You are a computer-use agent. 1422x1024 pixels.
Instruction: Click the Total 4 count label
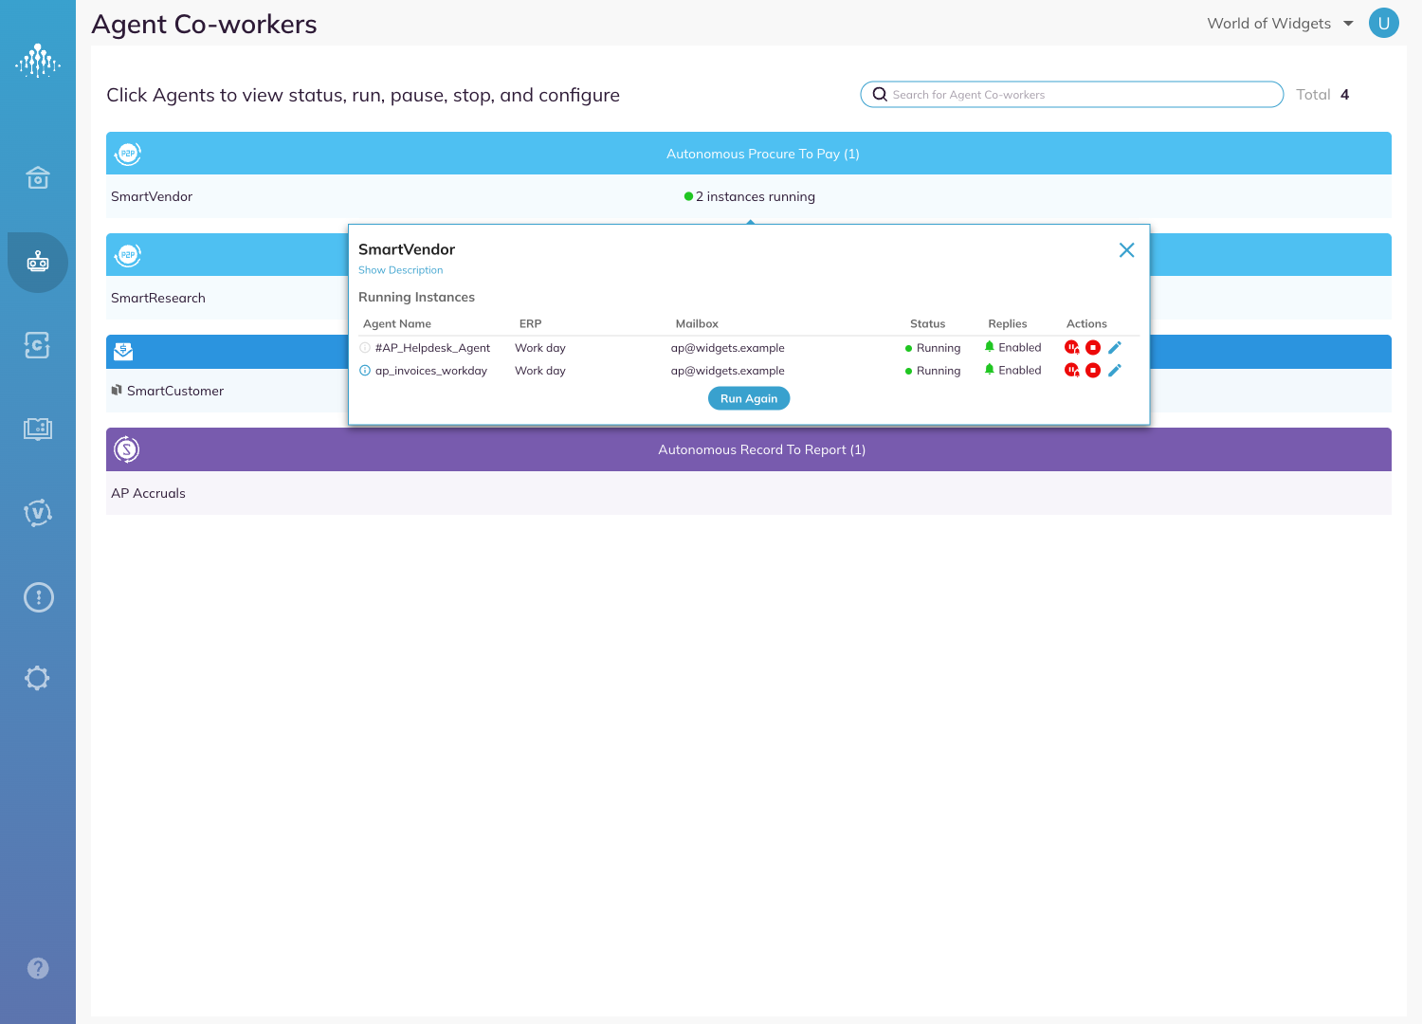(x=1322, y=95)
